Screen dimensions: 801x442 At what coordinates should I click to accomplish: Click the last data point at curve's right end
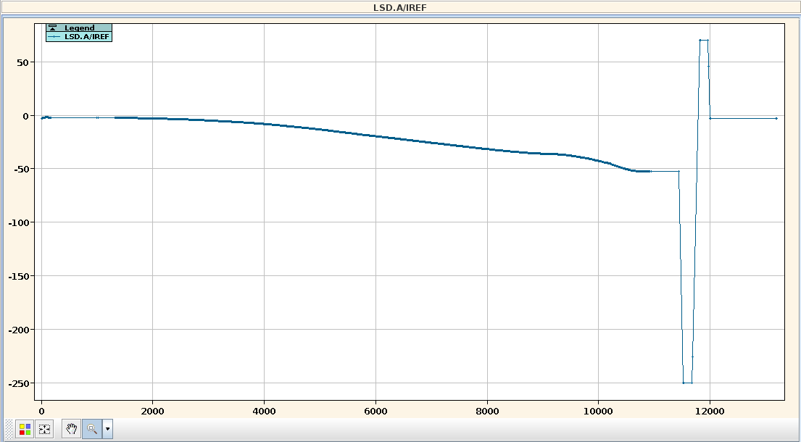(776, 118)
